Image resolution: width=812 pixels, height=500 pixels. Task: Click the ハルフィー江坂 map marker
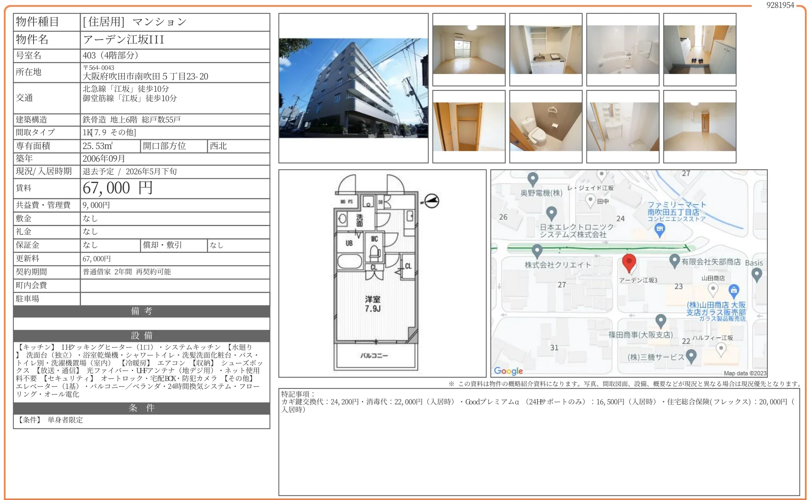[x=721, y=349]
